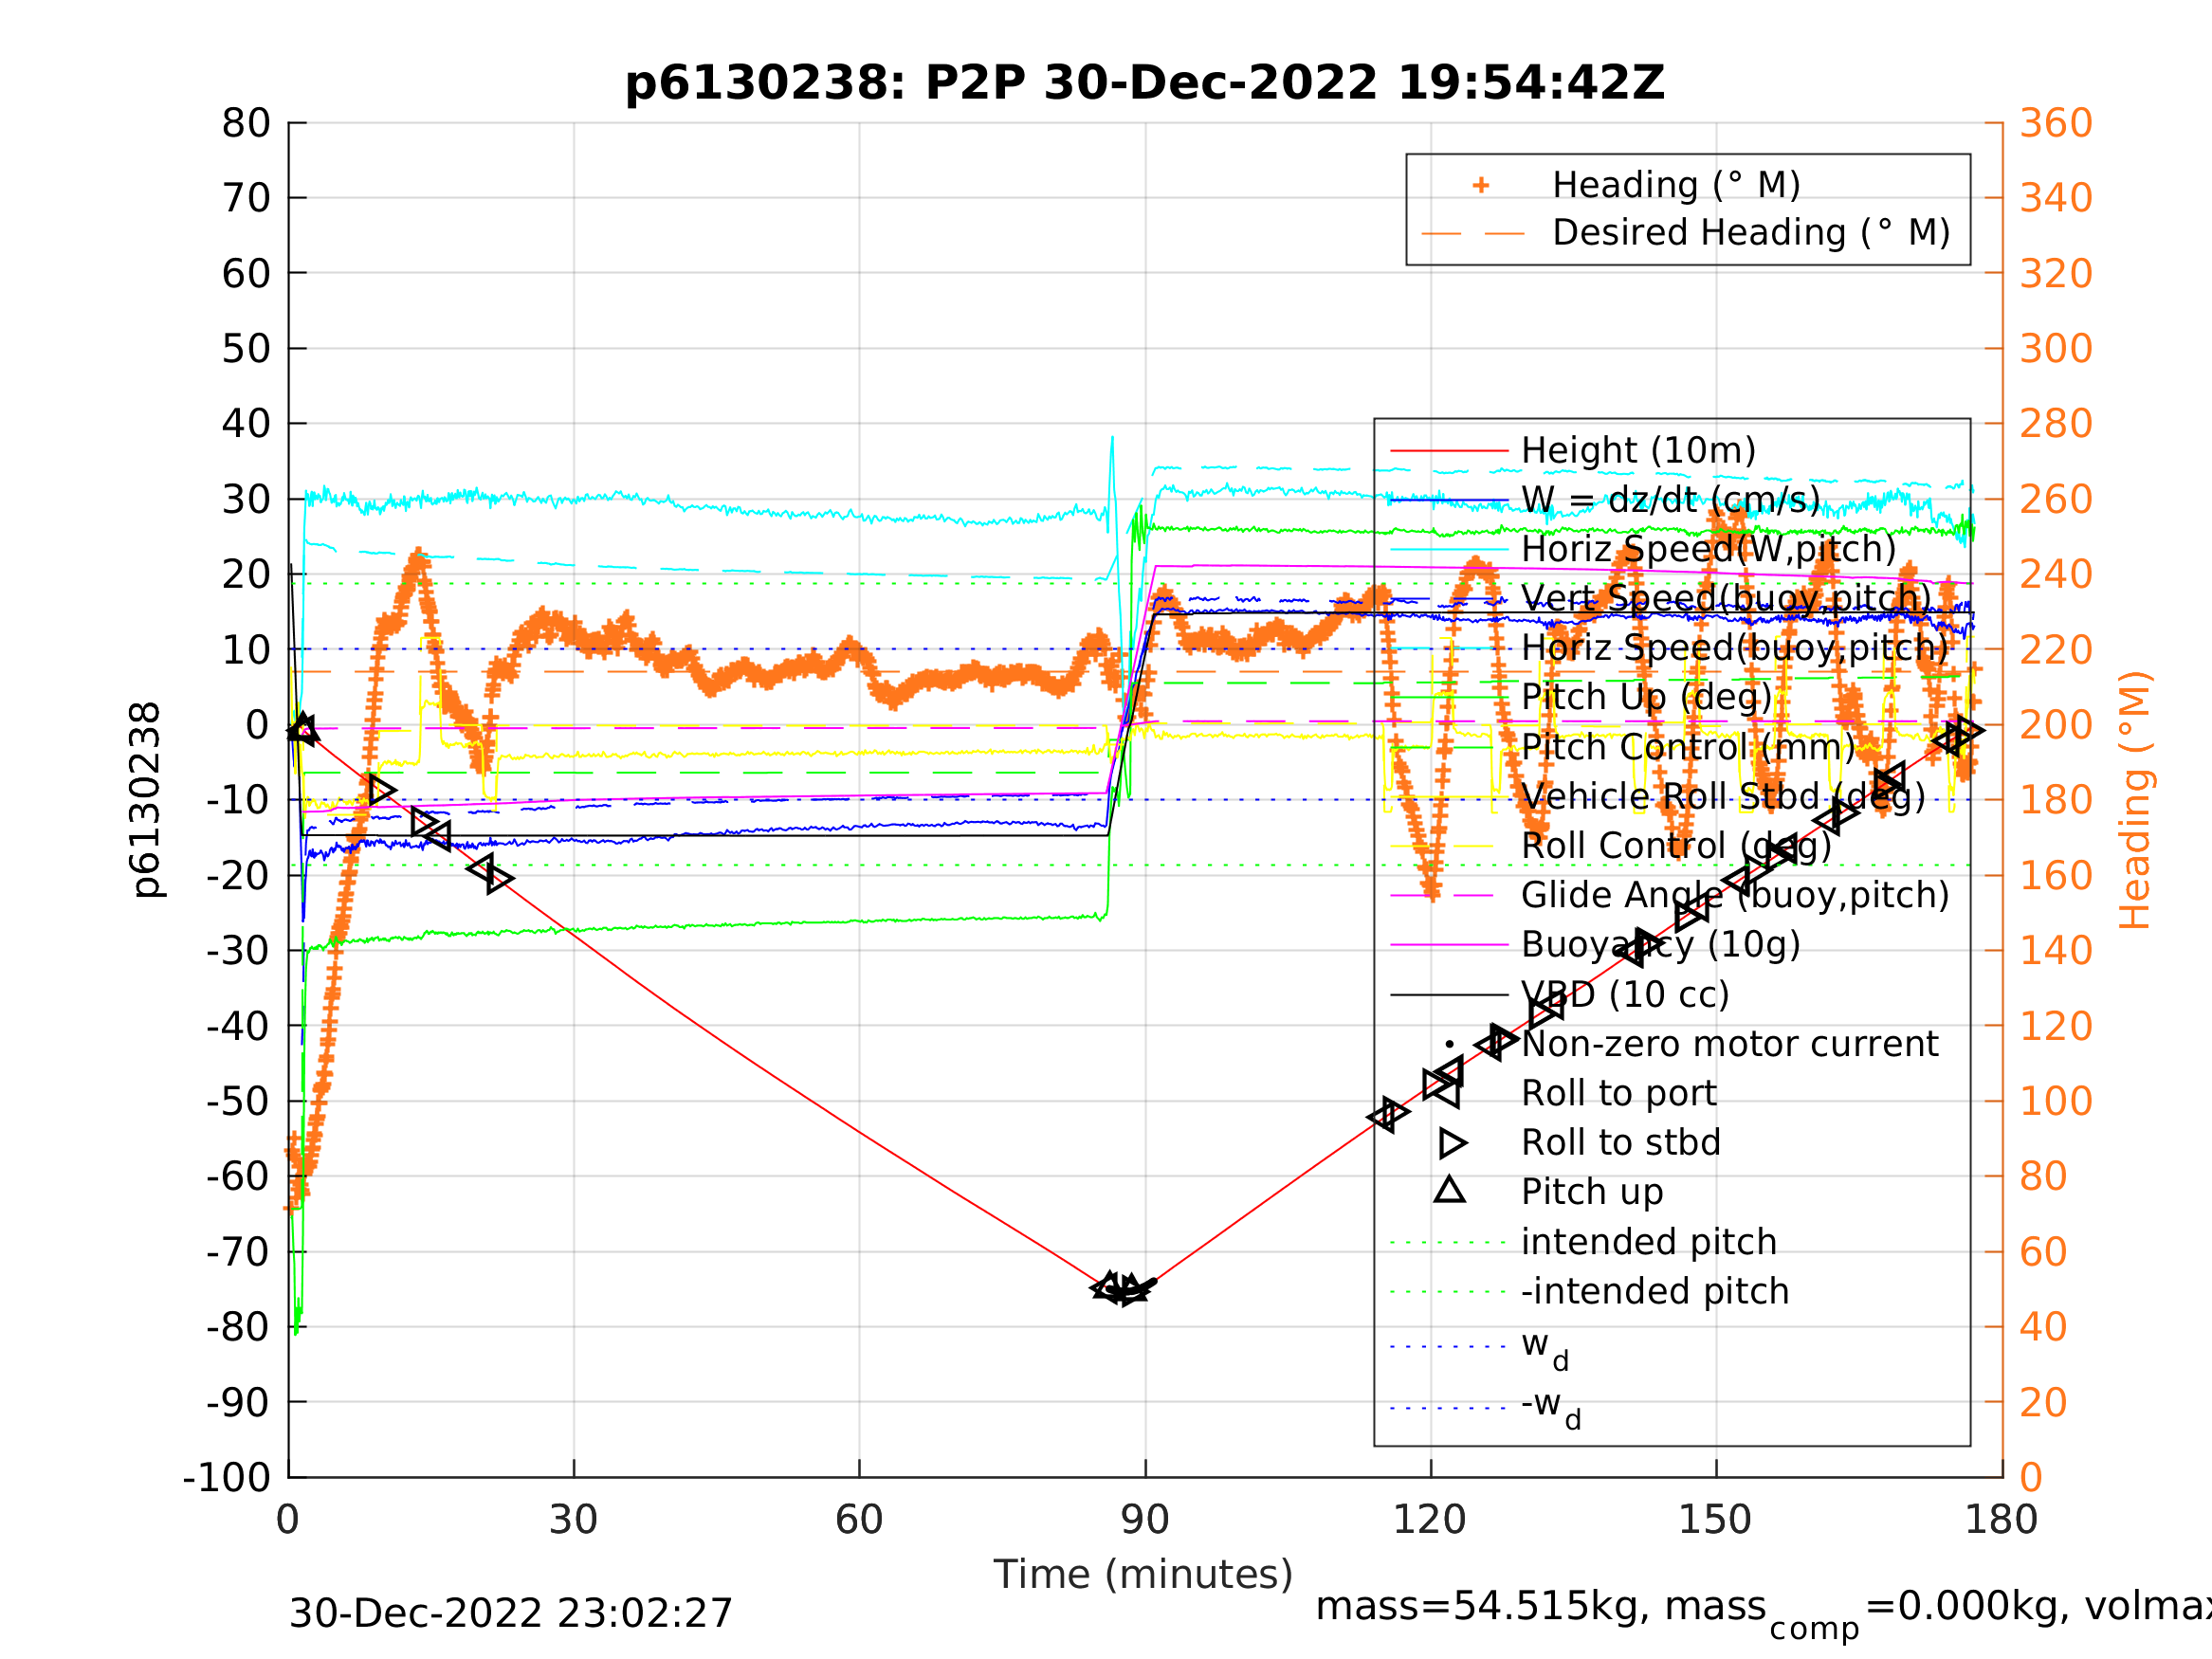This screenshot has width=2212, height=1659.
Task: Select the '-intended pitch' legend entry
Action: tap(1654, 1291)
